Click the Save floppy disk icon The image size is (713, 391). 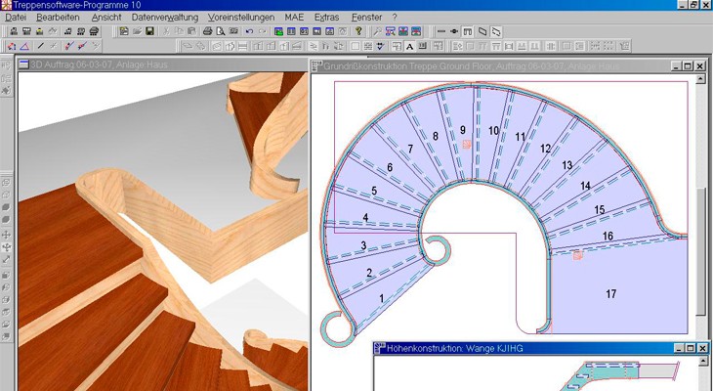[149, 31]
